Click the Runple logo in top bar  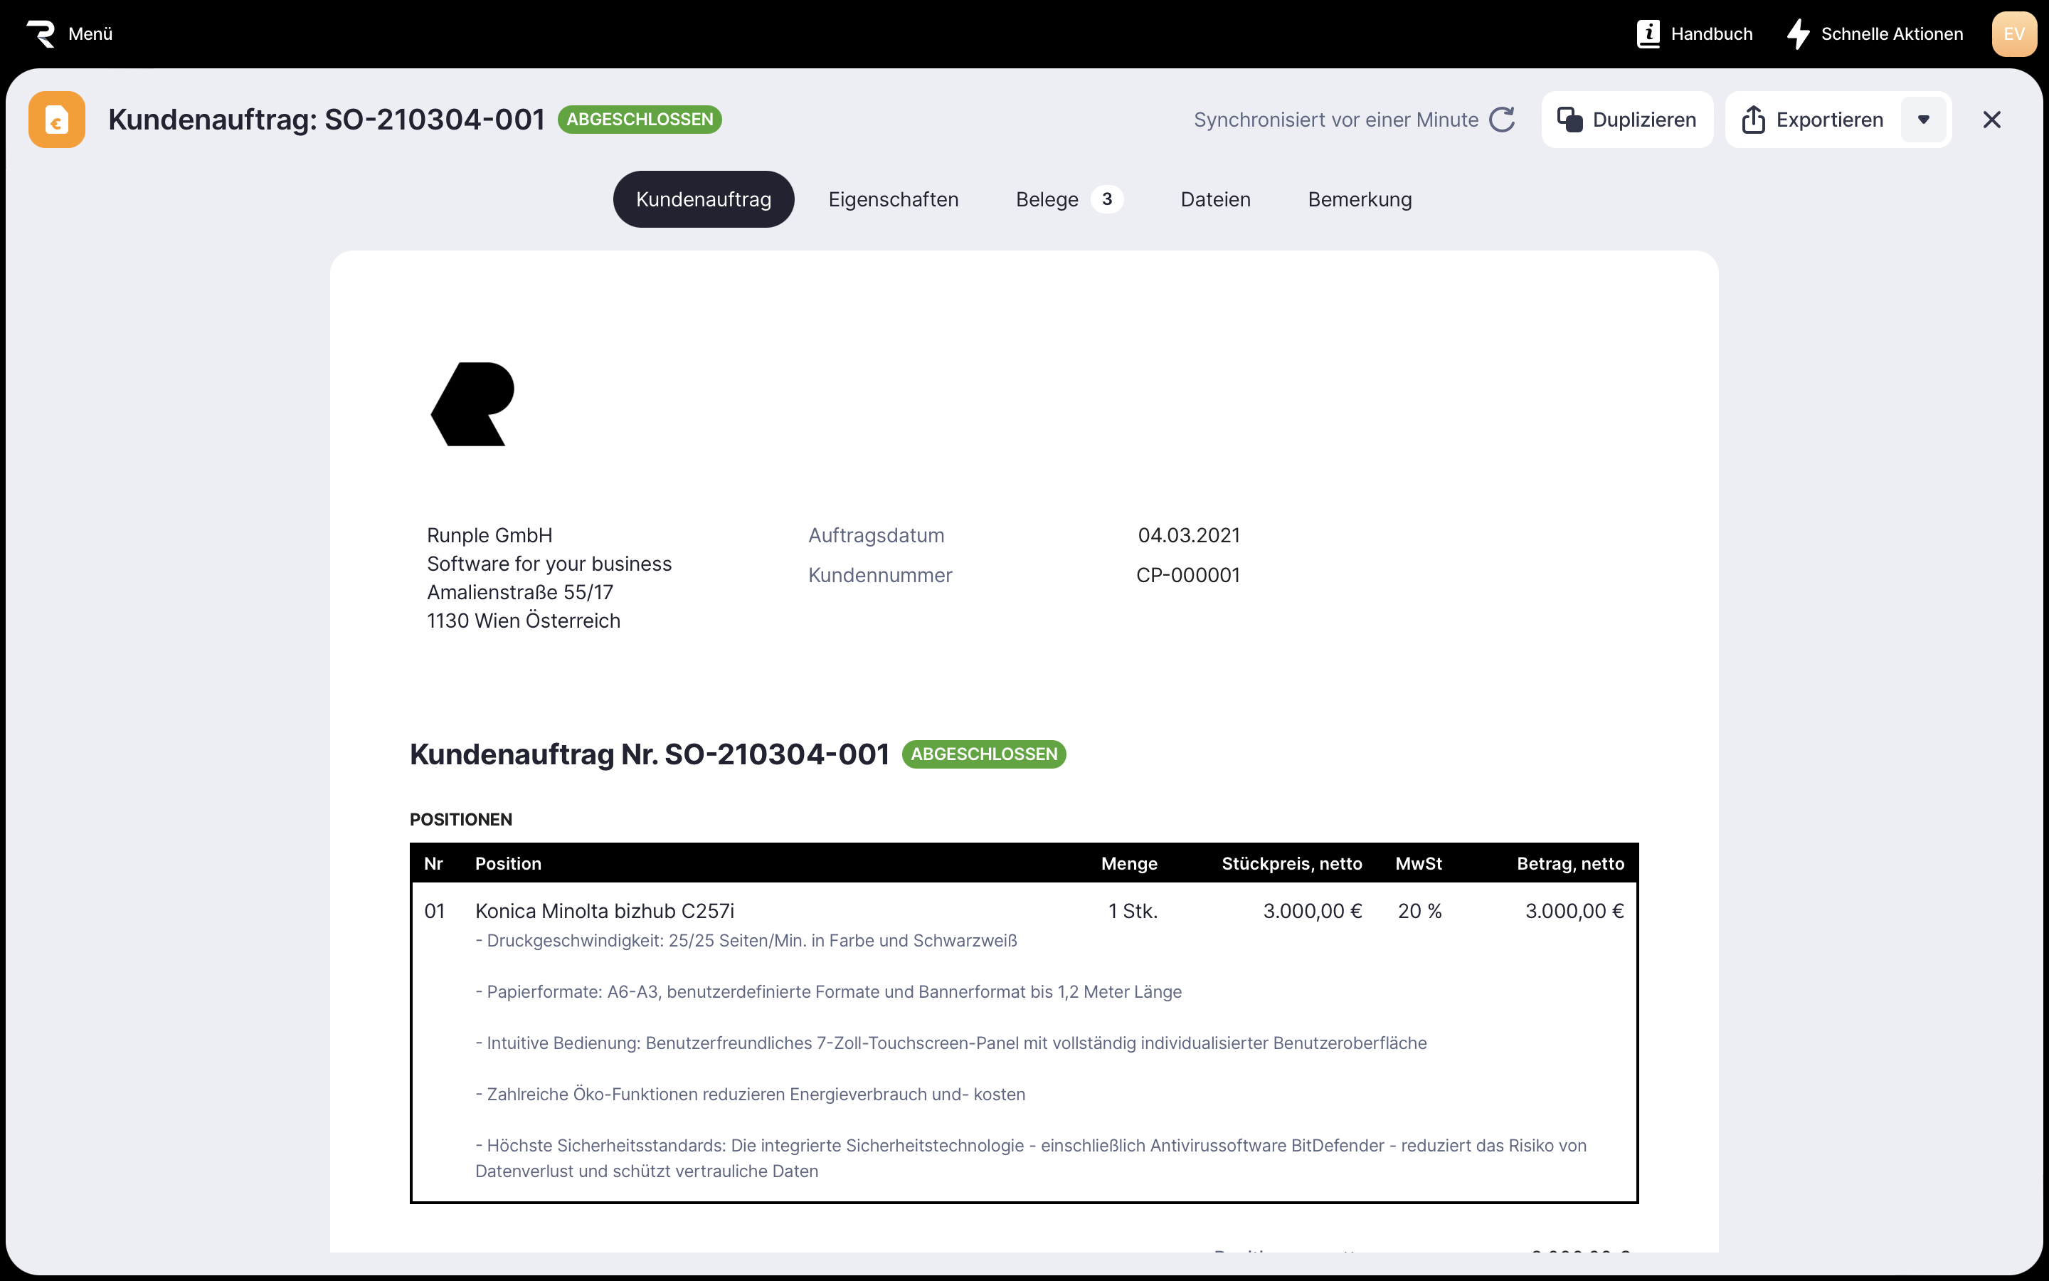[40, 34]
